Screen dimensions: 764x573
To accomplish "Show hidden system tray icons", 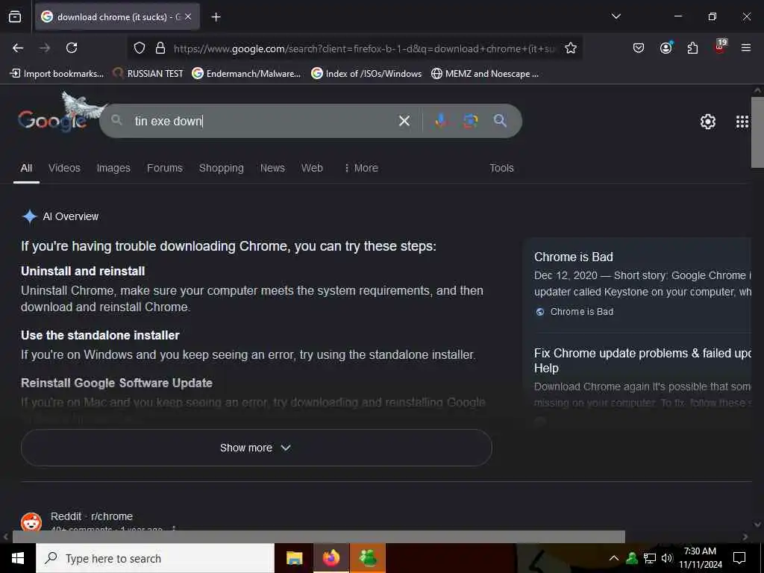I will (x=614, y=558).
